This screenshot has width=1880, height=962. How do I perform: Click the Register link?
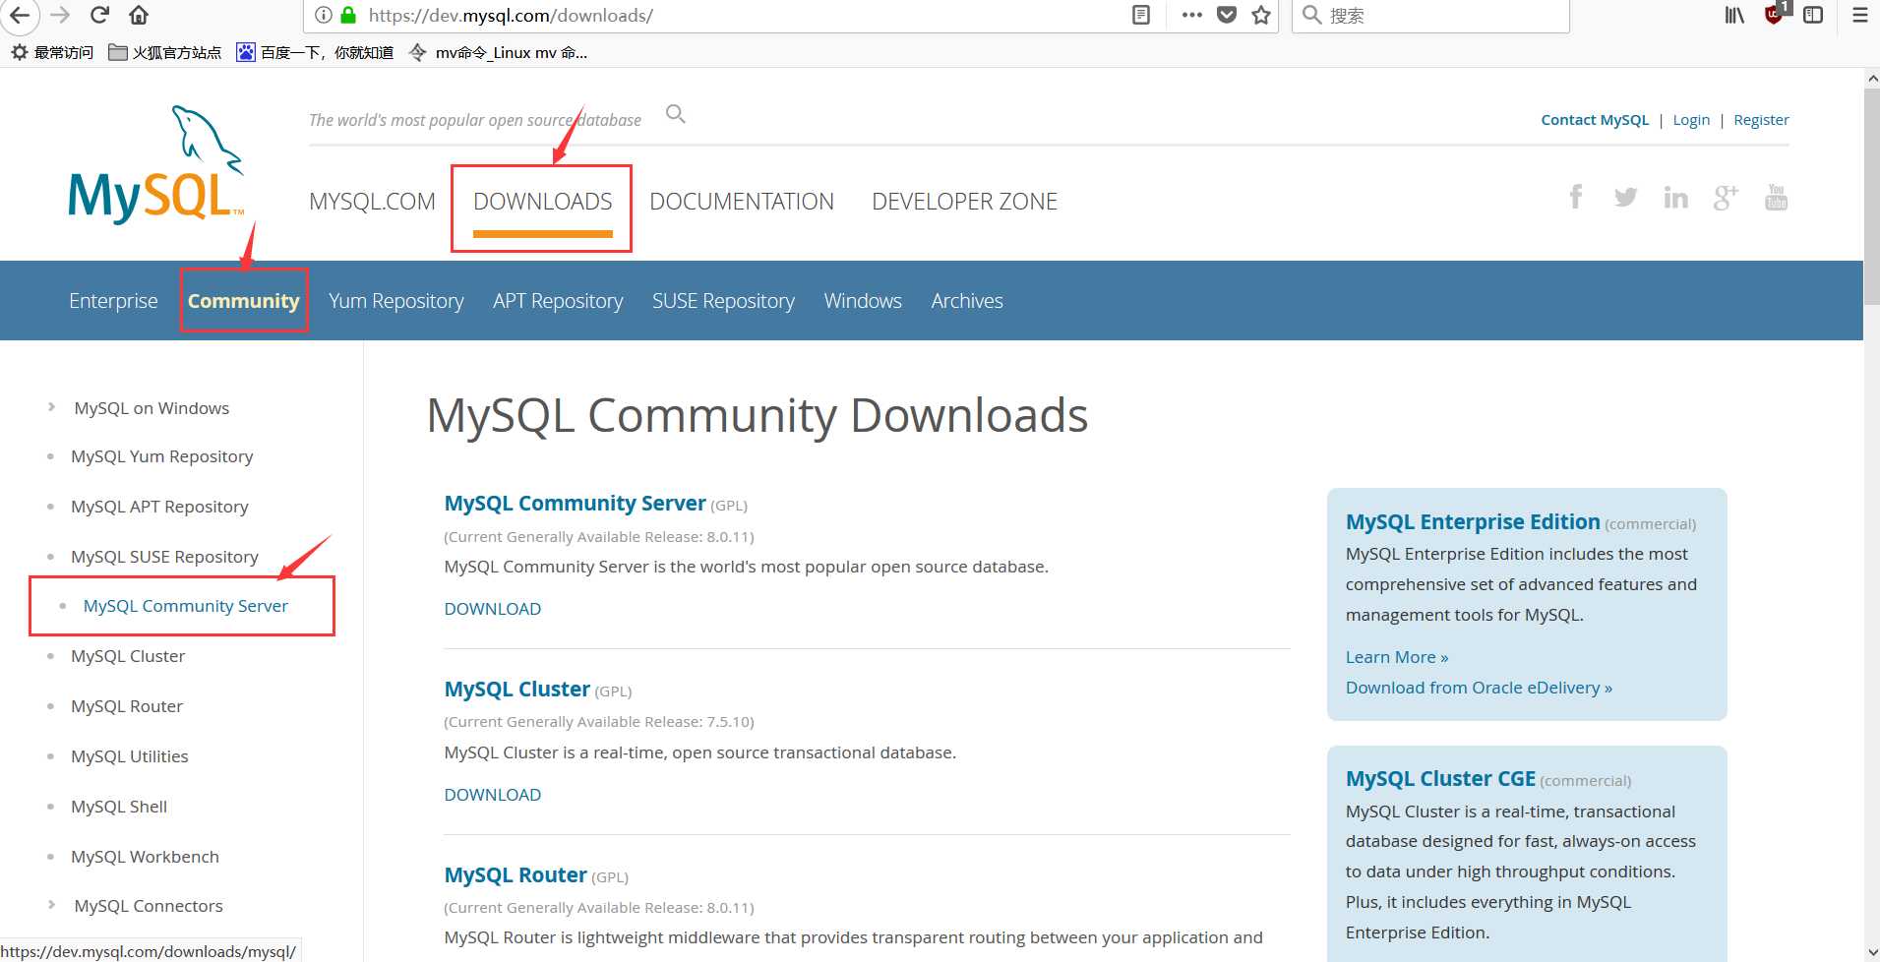(x=1761, y=120)
